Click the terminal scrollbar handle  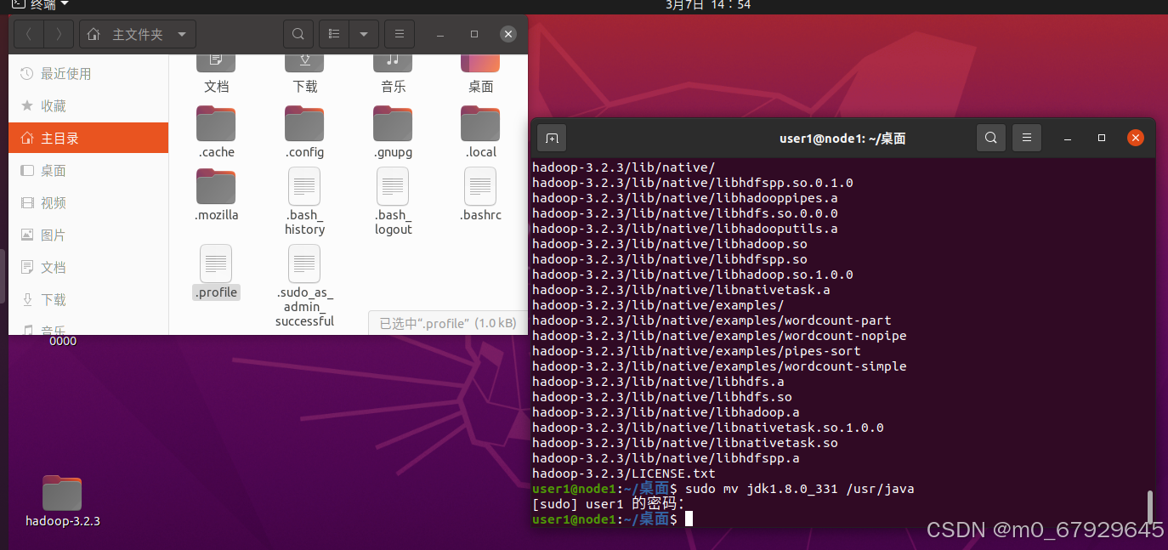pyautogui.click(x=1150, y=507)
